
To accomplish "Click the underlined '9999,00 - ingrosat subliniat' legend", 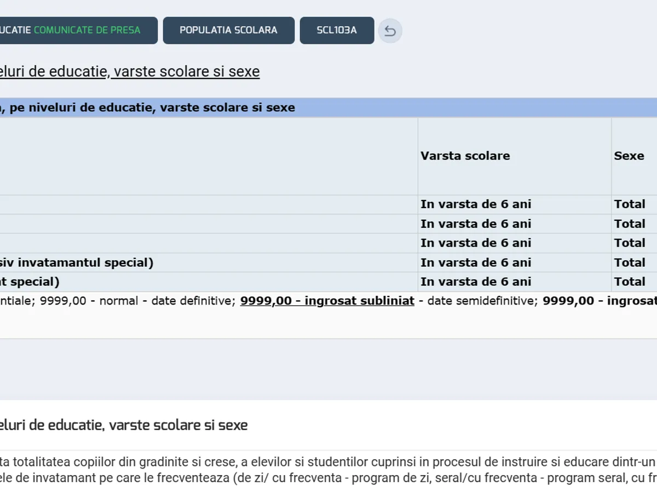I will pyautogui.click(x=327, y=301).
